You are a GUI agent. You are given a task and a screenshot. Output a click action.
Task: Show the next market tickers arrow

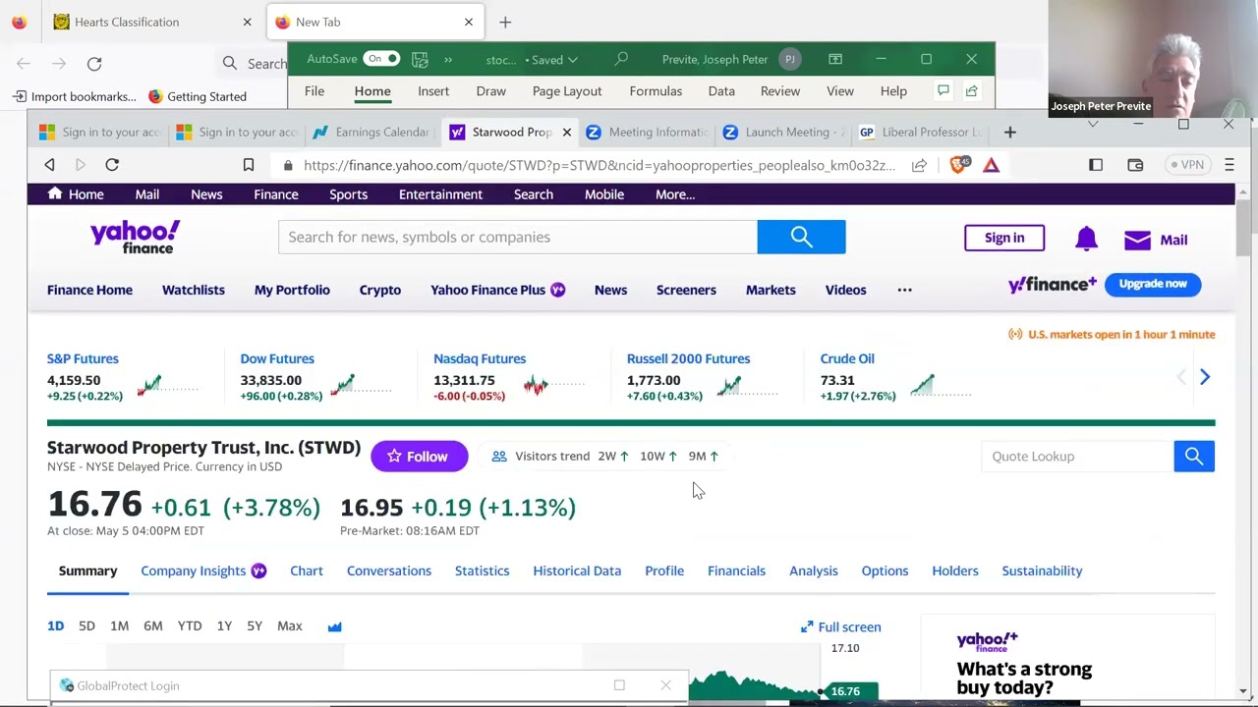pyautogui.click(x=1205, y=377)
